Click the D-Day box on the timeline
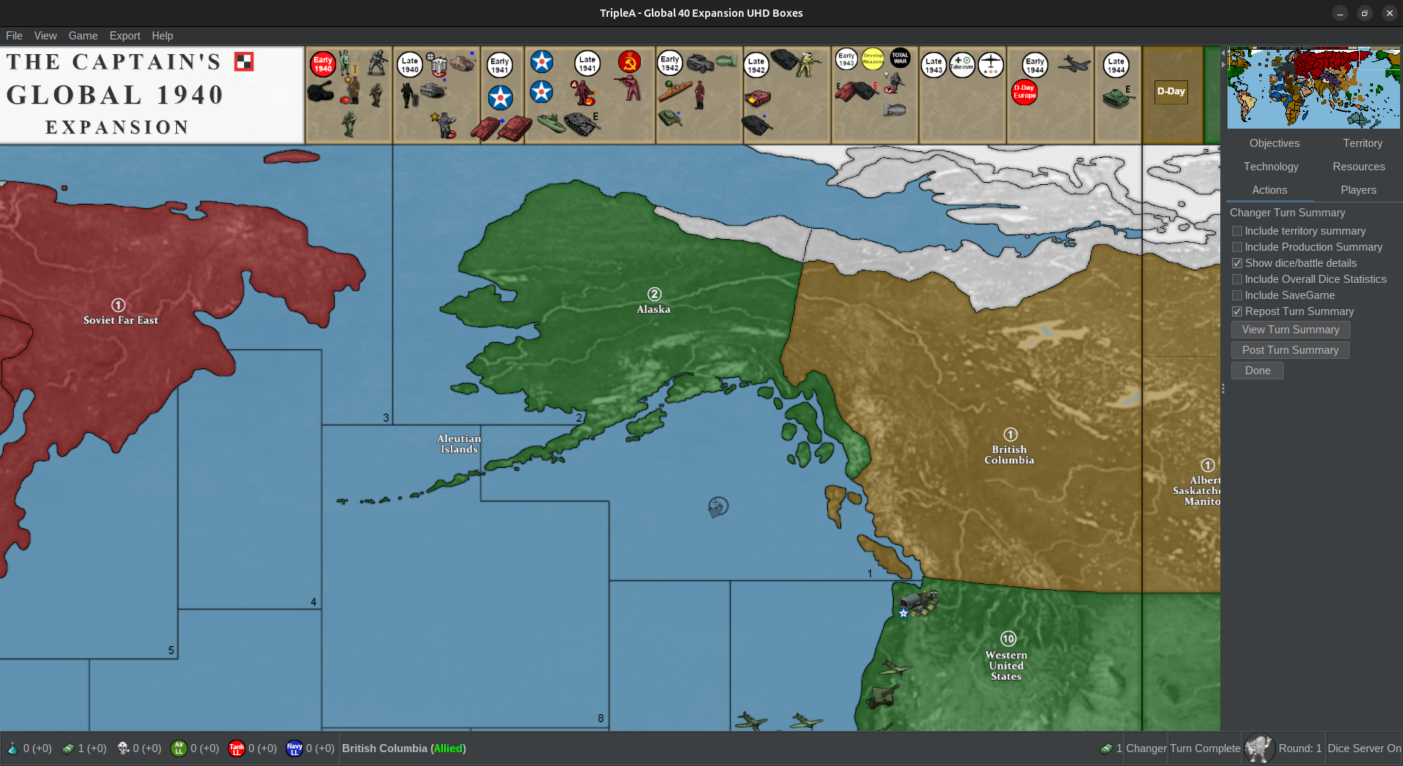The width and height of the screenshot is (1403, 766). tap(1171, 91)
